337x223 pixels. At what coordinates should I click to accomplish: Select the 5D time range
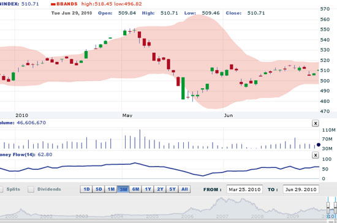[x=99, y=189]
